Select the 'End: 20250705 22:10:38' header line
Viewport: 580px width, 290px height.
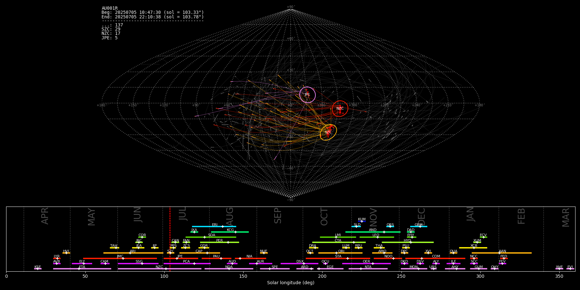(x=153, y=17)
